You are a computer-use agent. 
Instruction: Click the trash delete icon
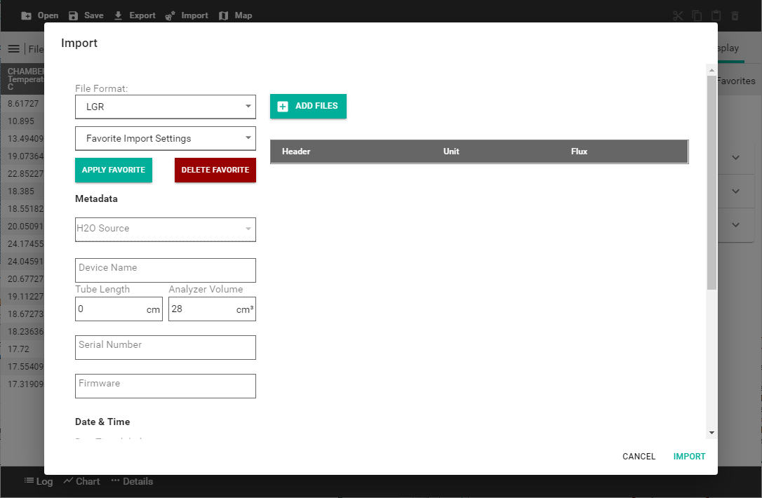(x=735, y=15)
